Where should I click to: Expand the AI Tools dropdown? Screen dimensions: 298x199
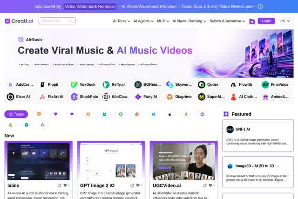tap(122, 21)
